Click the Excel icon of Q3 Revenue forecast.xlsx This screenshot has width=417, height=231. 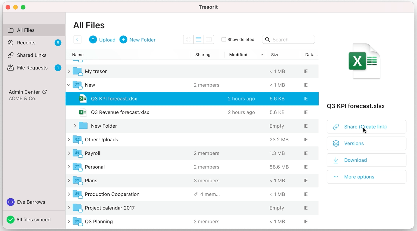[x=83, y=112]
